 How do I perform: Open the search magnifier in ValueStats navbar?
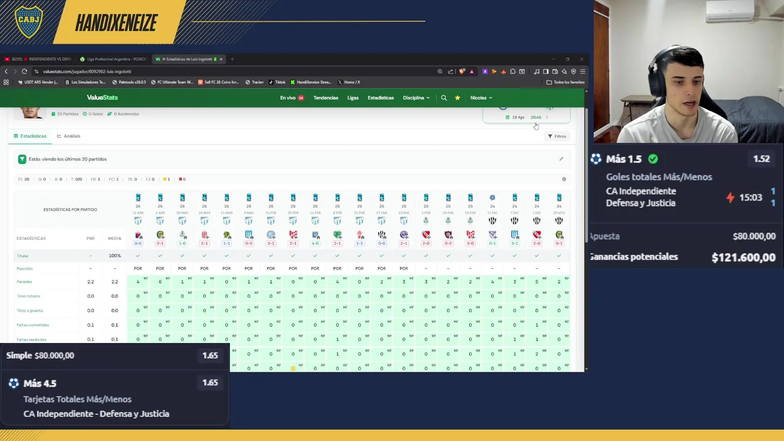pos(444,97)
